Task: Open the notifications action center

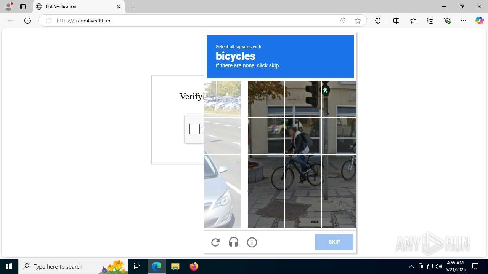Action: 476,266
